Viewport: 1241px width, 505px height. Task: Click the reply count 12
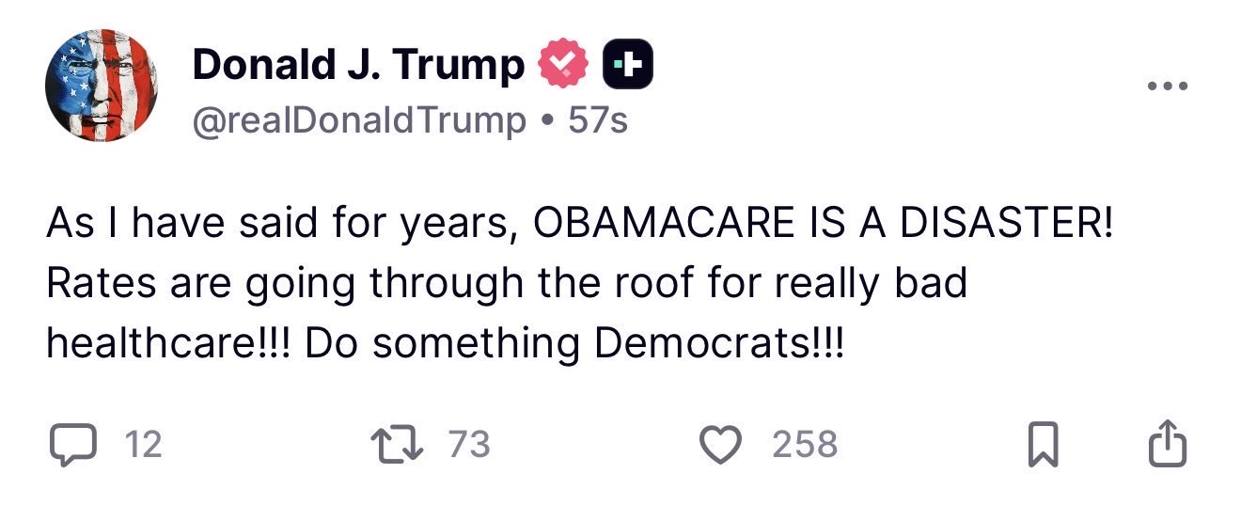click(x=144, y=445)
